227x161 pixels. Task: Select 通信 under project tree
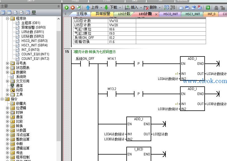19,86
